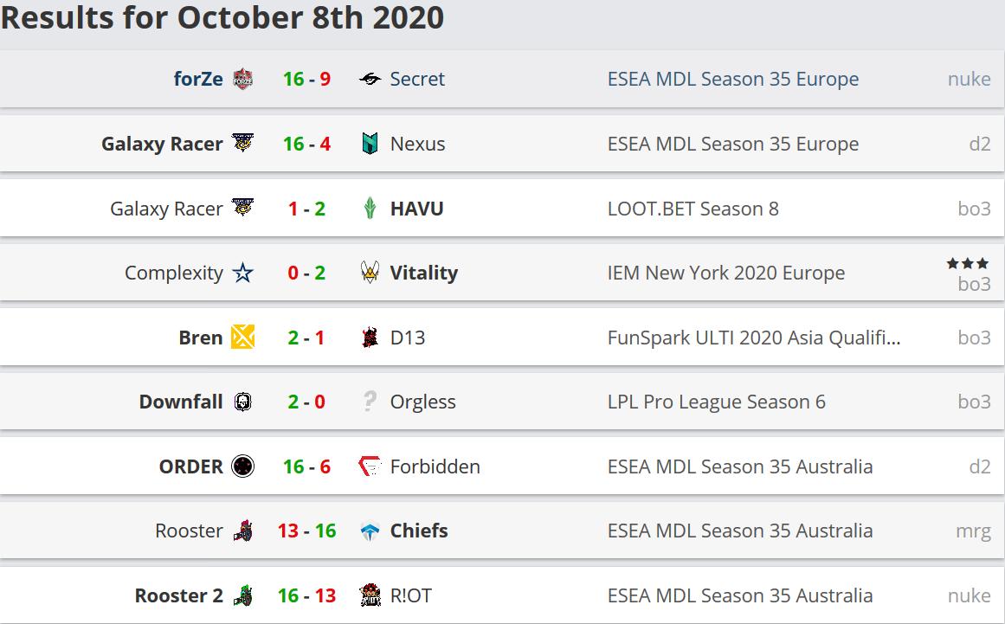Click the Complexity star logo
This screenshot has height=624, width=1005.
243,273
